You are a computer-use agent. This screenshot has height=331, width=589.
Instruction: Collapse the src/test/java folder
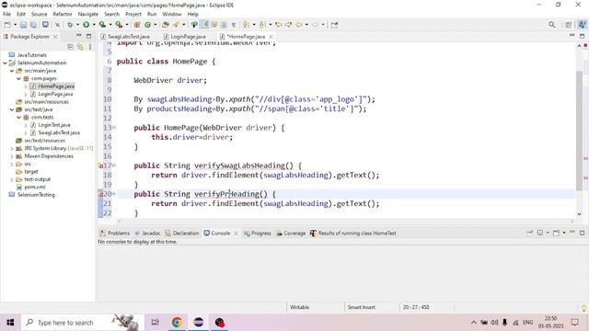(x=12, y=109)
